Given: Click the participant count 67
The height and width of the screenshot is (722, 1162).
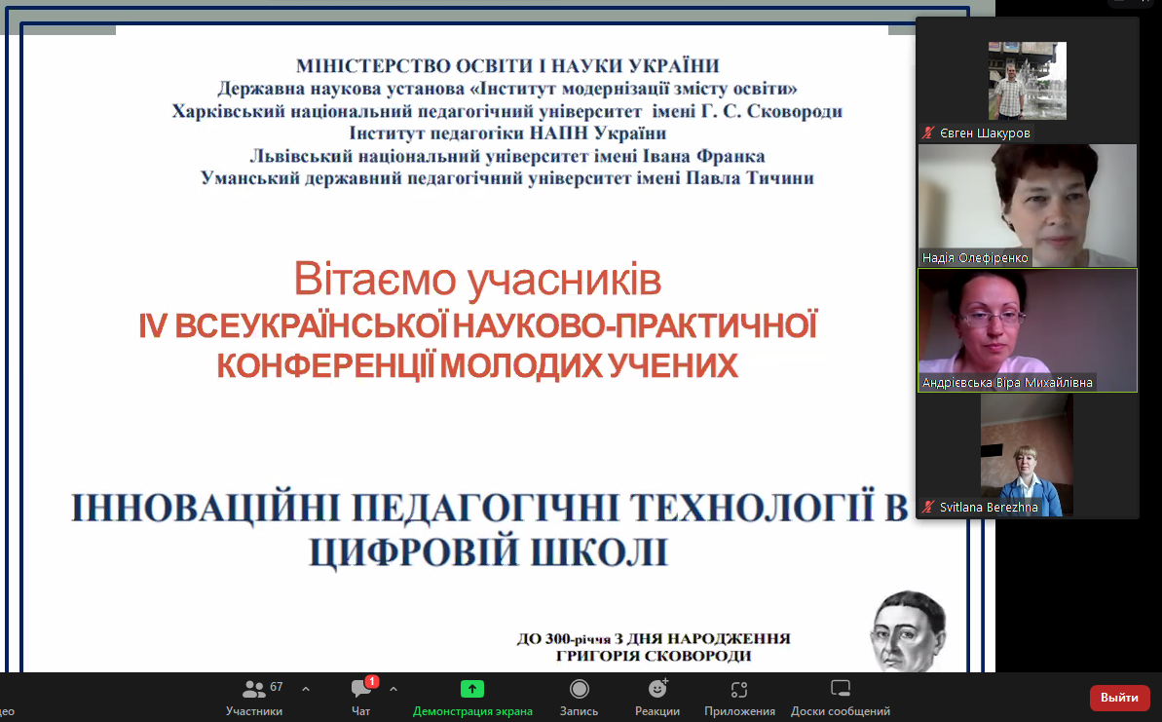Looking at the screenshot, I should click(277, 687).
